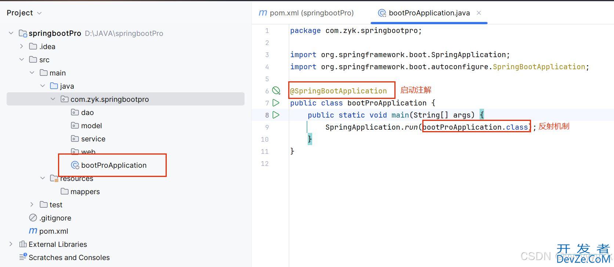
Task: Collapse the java folder
Action: pos(43,86)
